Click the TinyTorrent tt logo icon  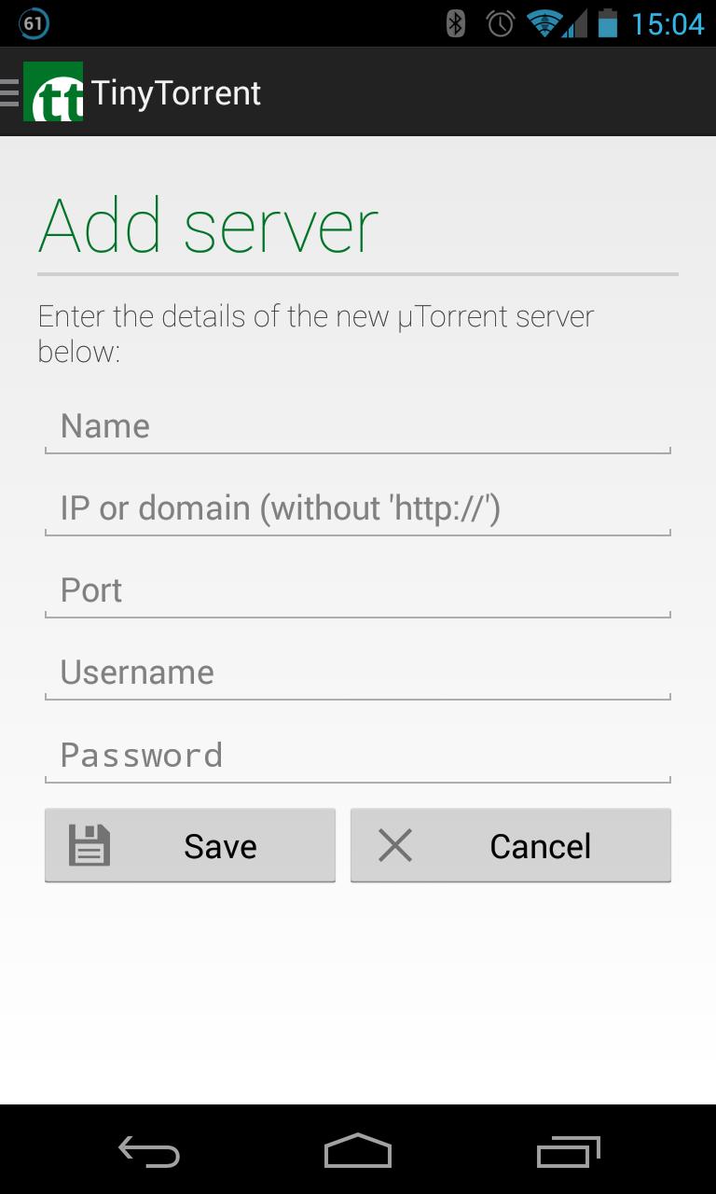point(54,91)
